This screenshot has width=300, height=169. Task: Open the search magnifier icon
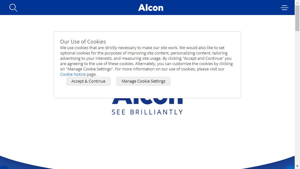[x=13, y=8]
